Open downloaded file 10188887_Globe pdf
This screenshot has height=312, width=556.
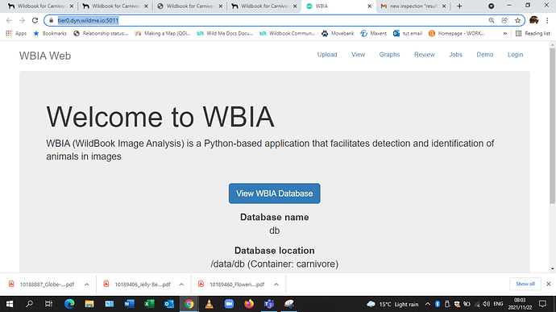(43, 285)
